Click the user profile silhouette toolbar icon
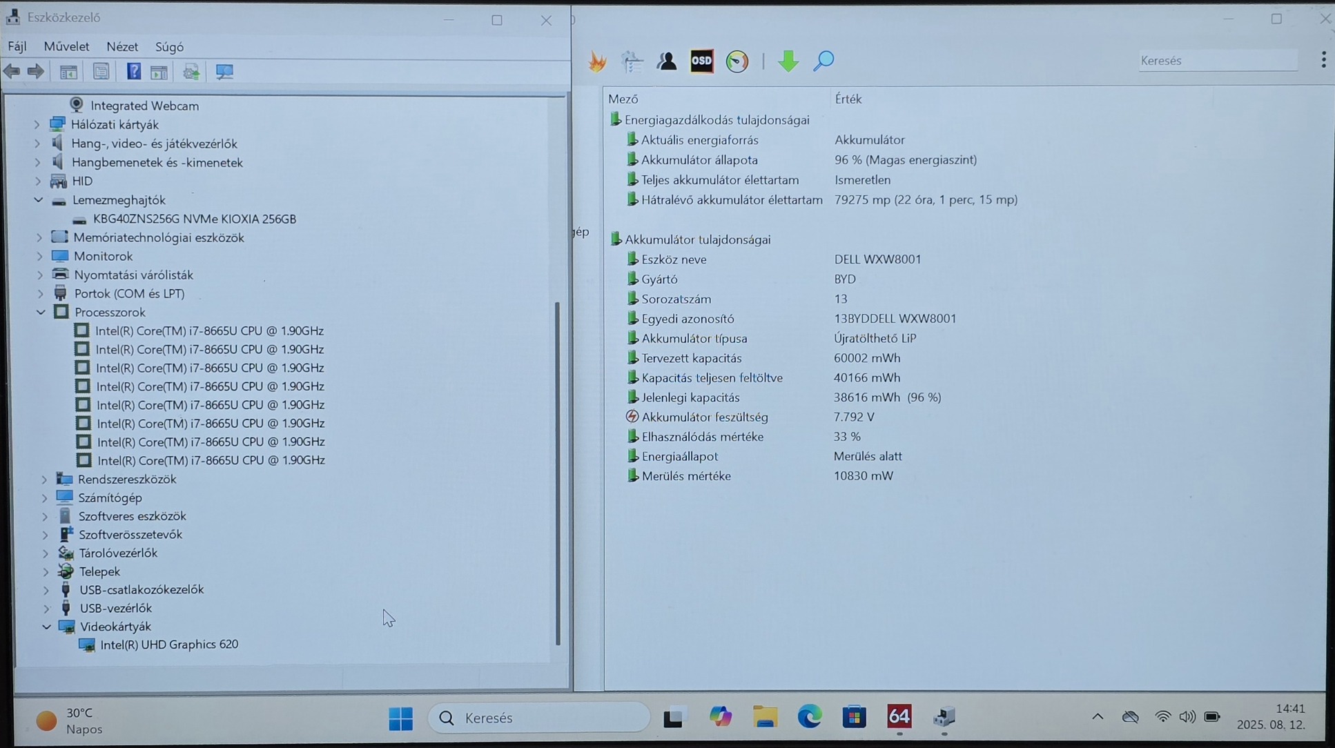Image resolution: width=1335 pixels, height=748 pixels. pyautogui.click(x=666, y=61)
